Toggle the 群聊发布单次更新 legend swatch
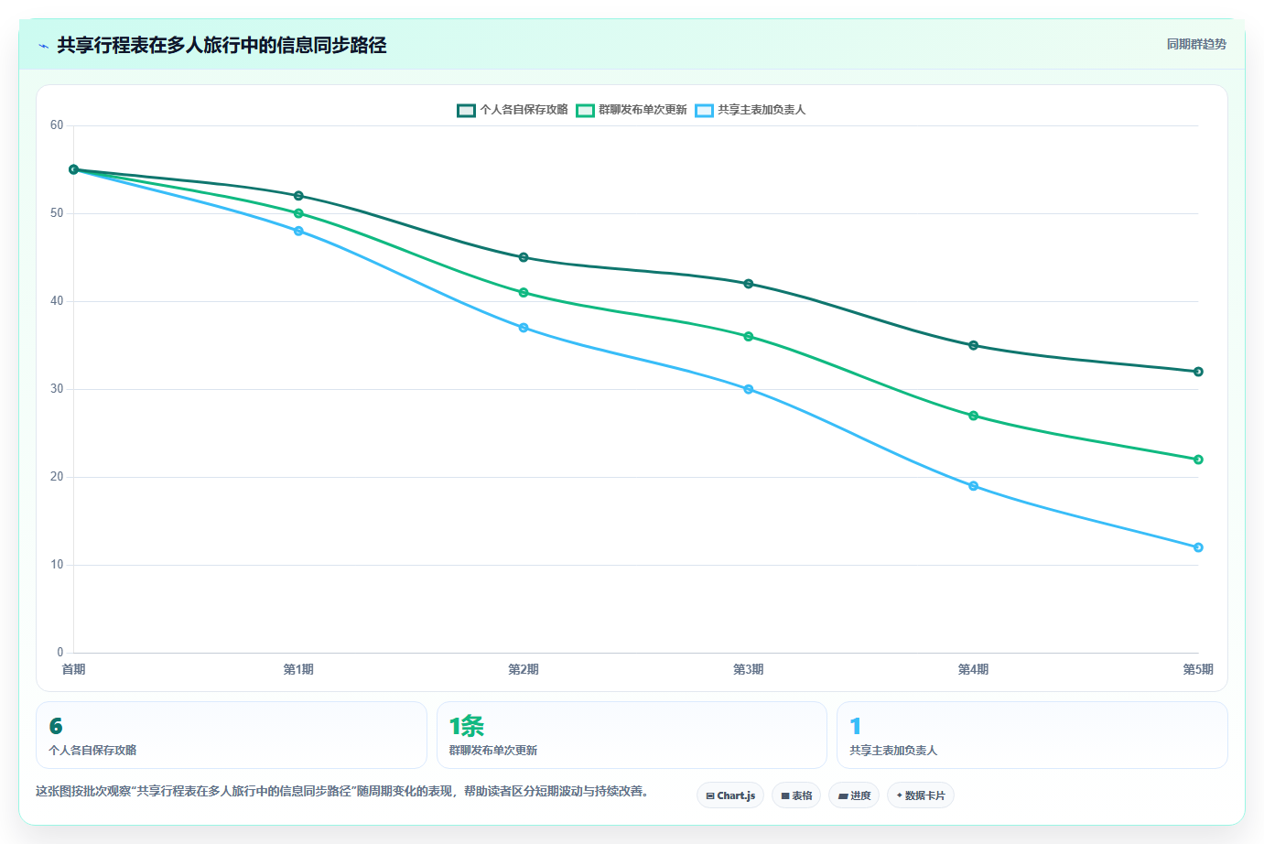This screenshot has height=844, width=1264. (x=585, y=110)
